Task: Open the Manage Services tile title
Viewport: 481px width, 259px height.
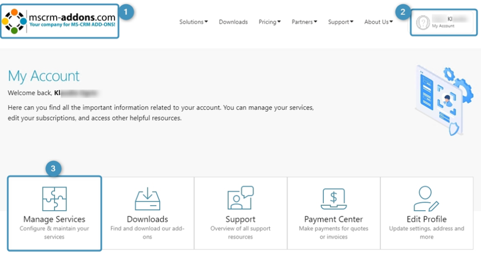Action: pyautogui.click(x=54, y=219)
